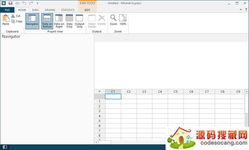Select the C4 column header
249x150 pixels.
(x=160, y=92)
